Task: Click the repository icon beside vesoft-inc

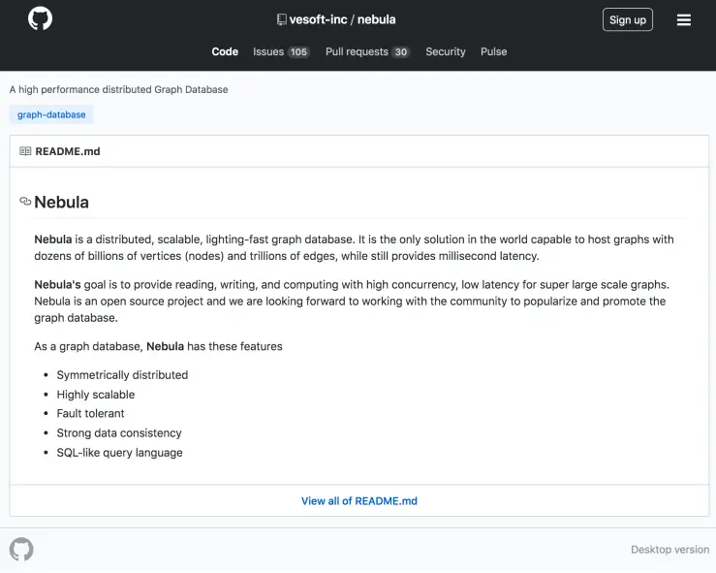Action: [x=281, y=19]
